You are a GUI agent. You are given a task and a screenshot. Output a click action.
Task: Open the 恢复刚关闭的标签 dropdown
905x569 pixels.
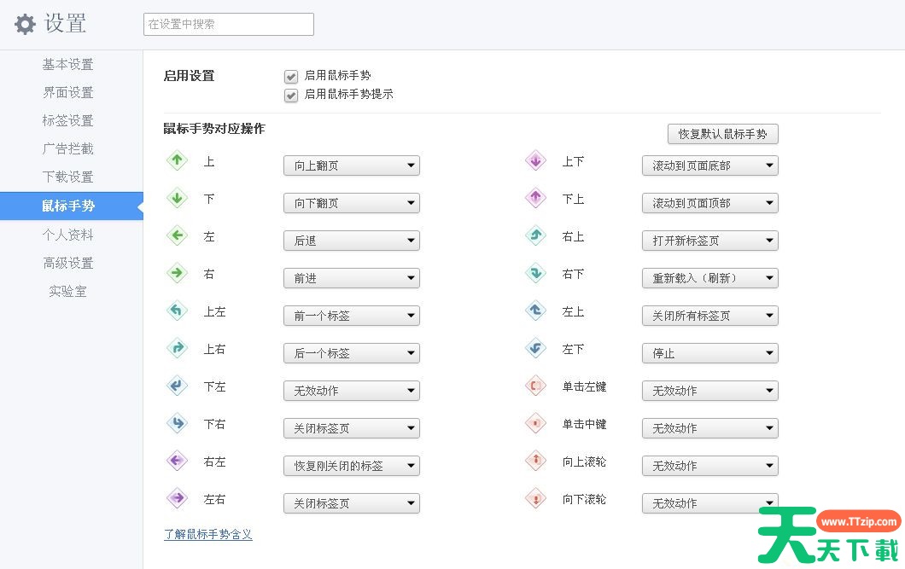coord(351,466)
